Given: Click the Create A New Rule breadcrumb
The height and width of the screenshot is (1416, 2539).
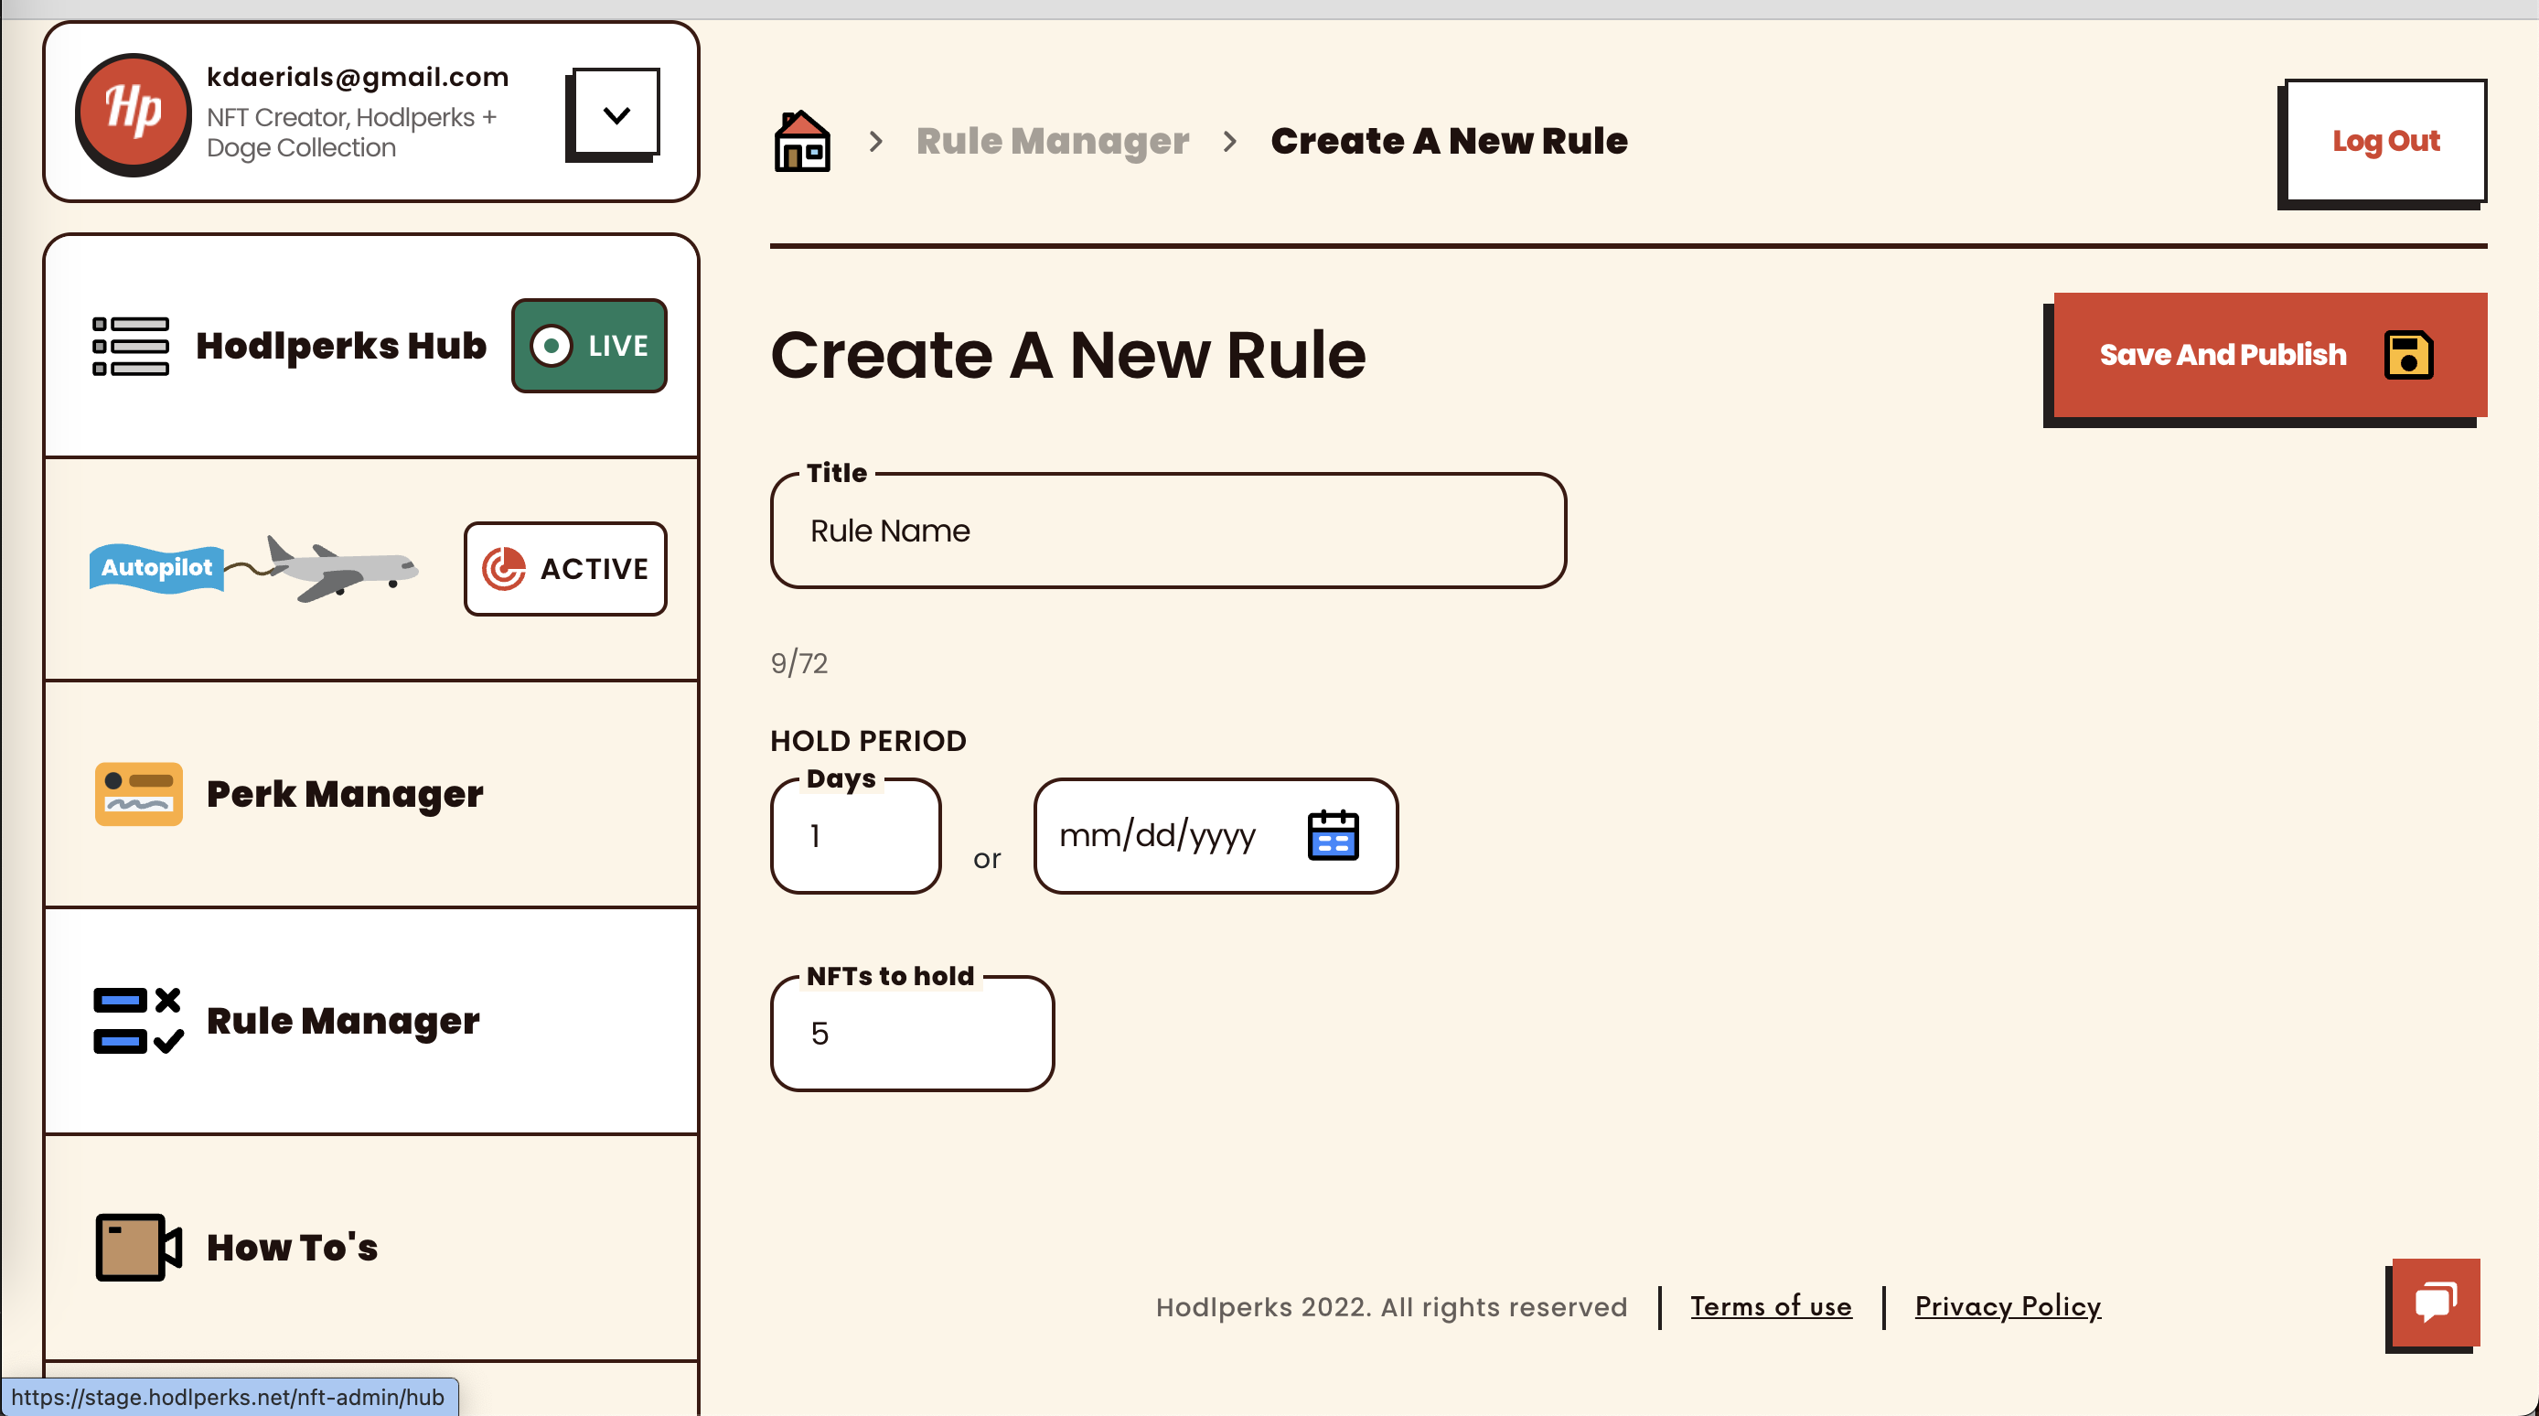Looking at the screenshot, I should click(1449, 141).
